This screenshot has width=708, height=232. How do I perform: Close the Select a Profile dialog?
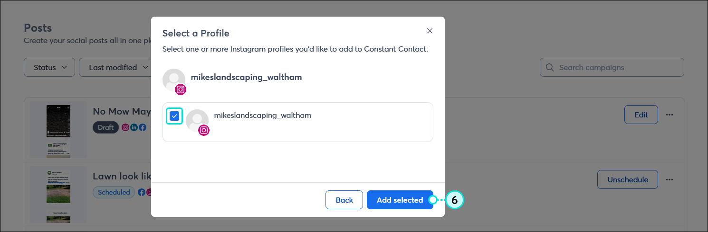pos(430,31)
